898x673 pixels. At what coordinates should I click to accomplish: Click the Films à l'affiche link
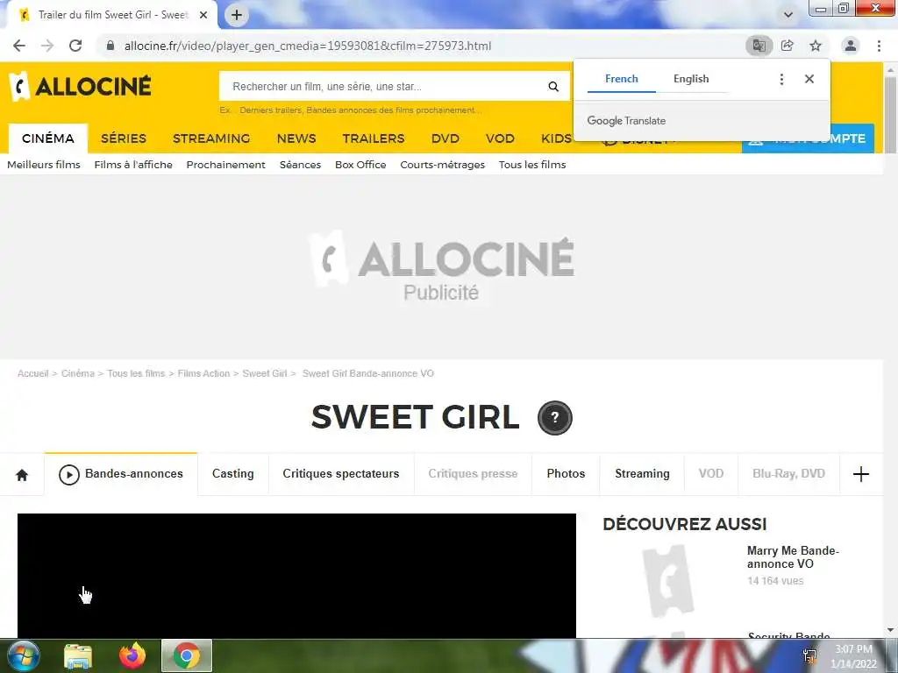pyautogui.click(x=133, y=165)
